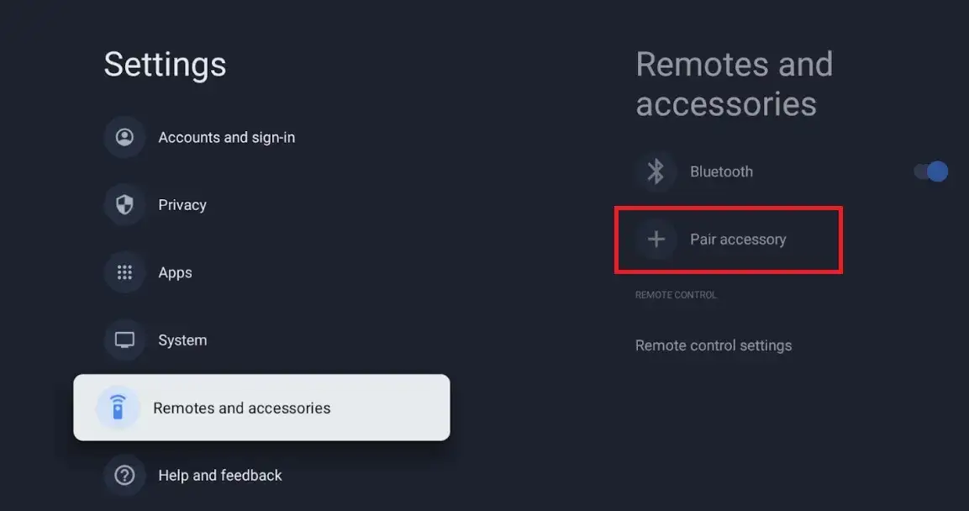Disable the Bluetooth toggle

click(x=930, y=171)
